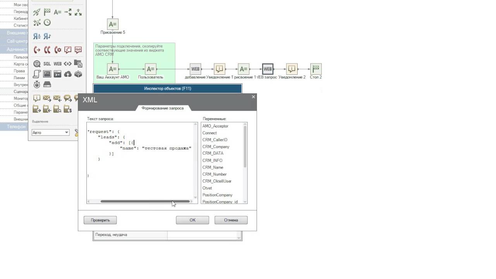Confirm the XML dialog with OK
This screenshot has height=279, width=496.
tap(193, 220)
